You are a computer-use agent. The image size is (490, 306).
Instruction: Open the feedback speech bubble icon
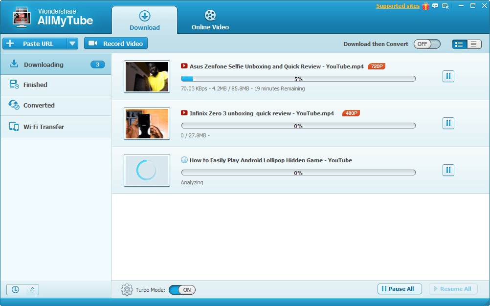pos(435,6)
